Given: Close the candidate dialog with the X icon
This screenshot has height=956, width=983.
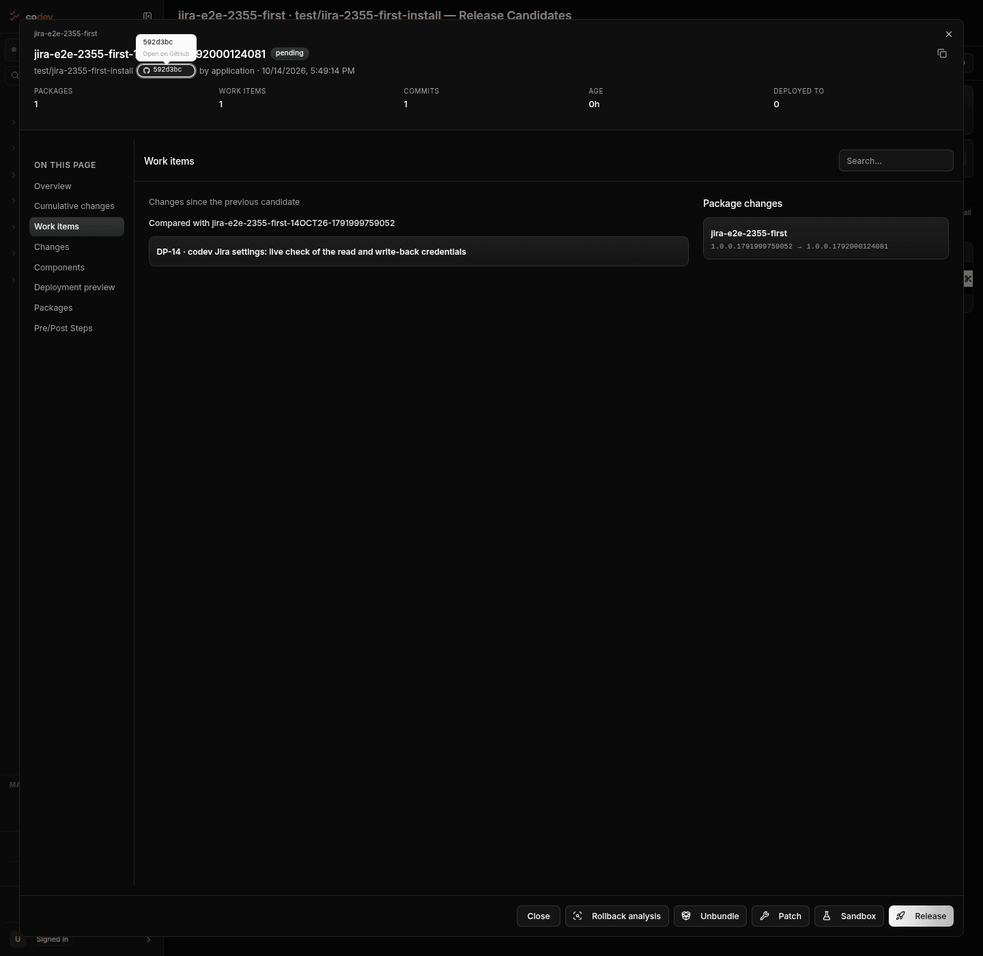Looking at the screenshot, I should click(x=949, y=34).
